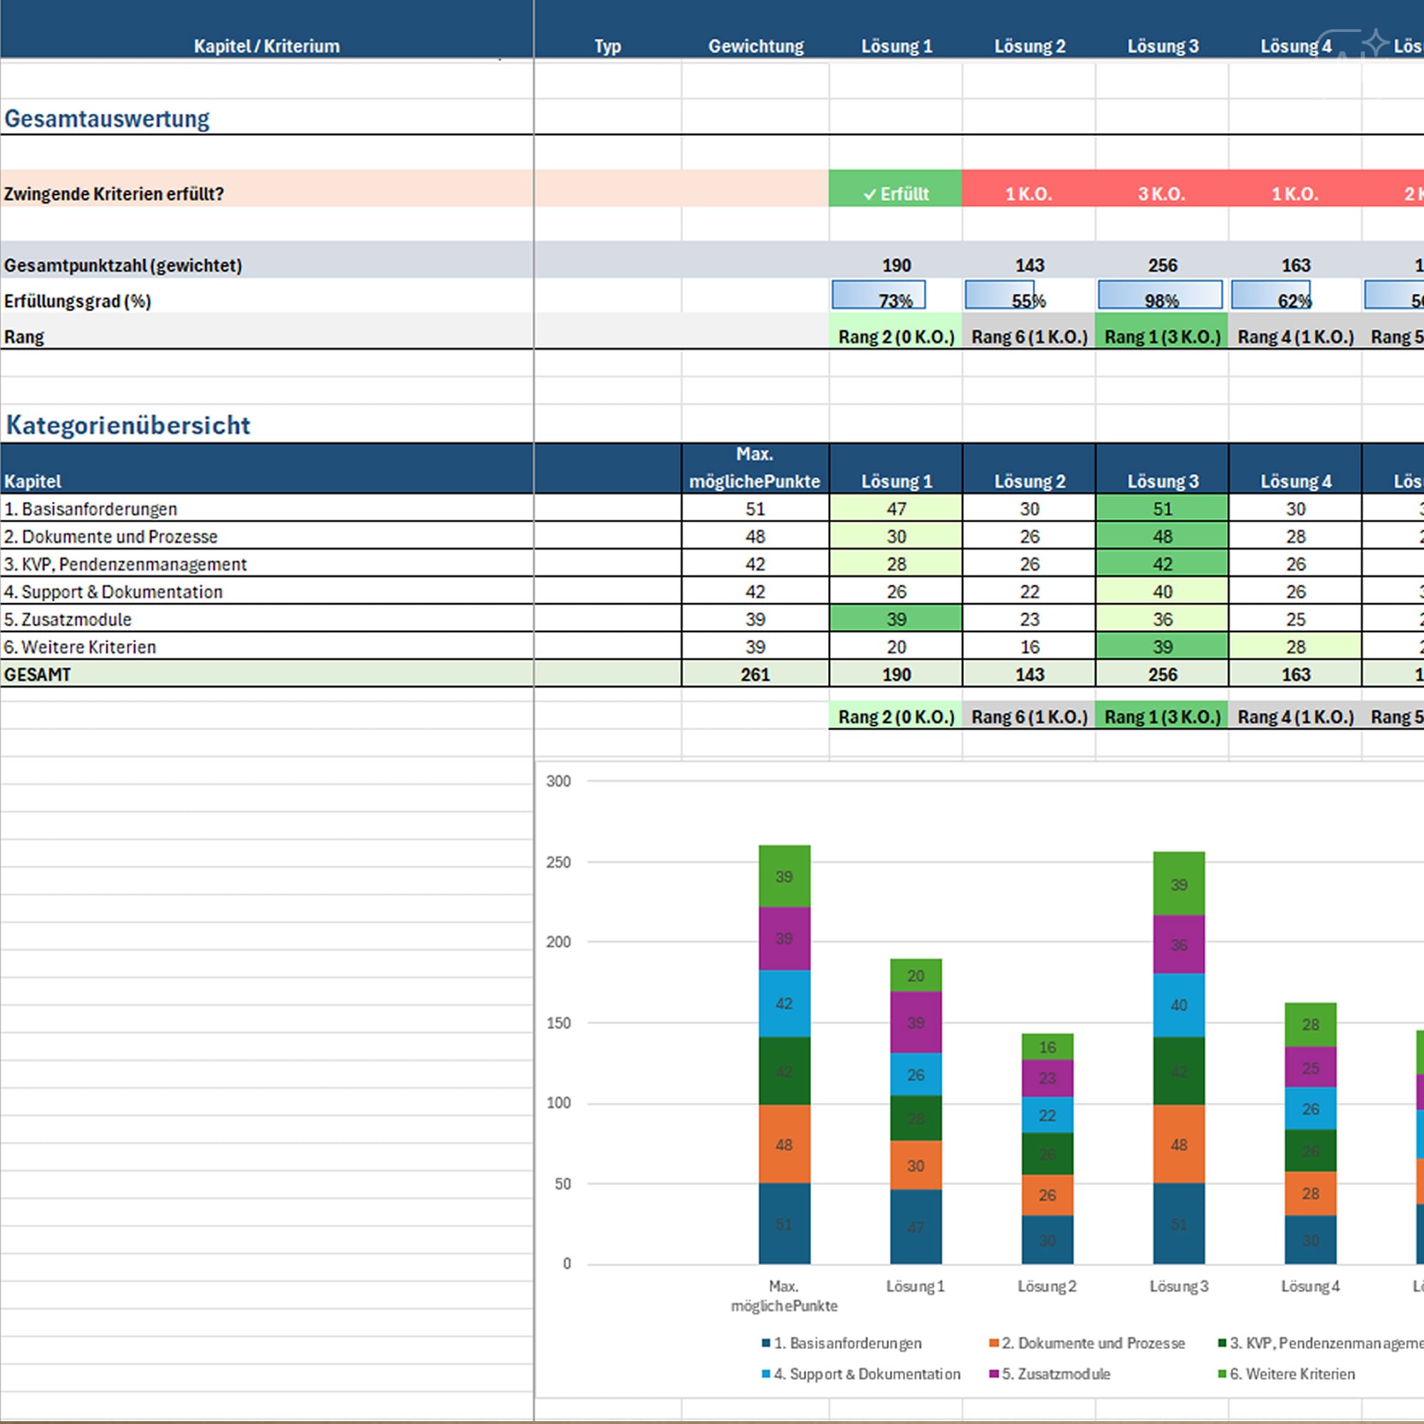Click green 39 cell in the Zusatzmodule row
The image size is (1424, 1424).
[x=896, y=619]
